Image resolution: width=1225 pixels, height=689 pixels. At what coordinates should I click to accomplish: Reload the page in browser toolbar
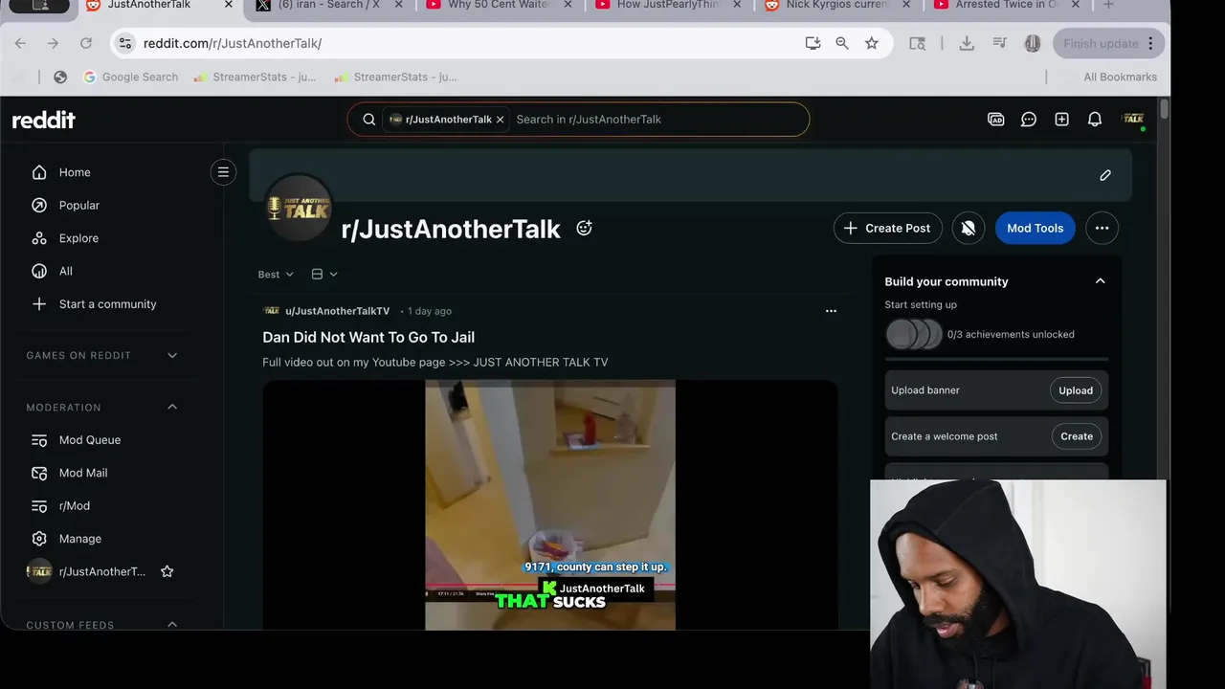coord(86,43)
